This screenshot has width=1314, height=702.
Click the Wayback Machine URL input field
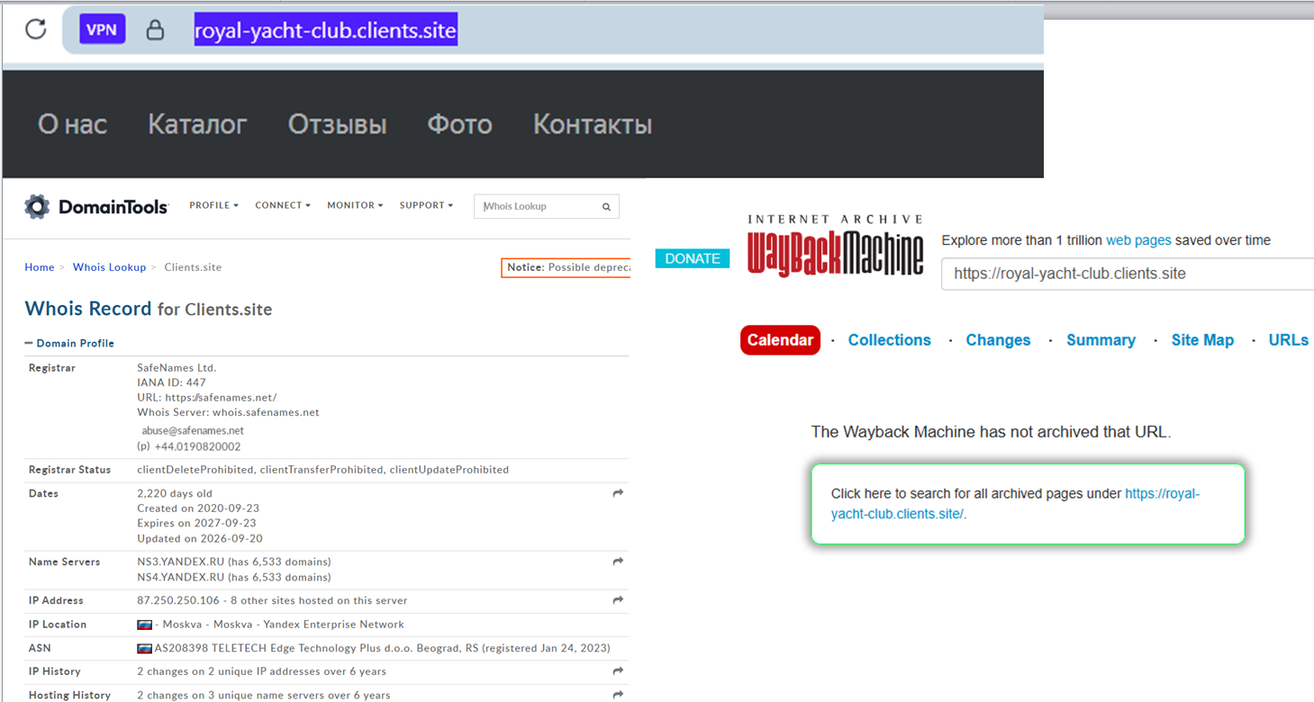[1128, 274]
